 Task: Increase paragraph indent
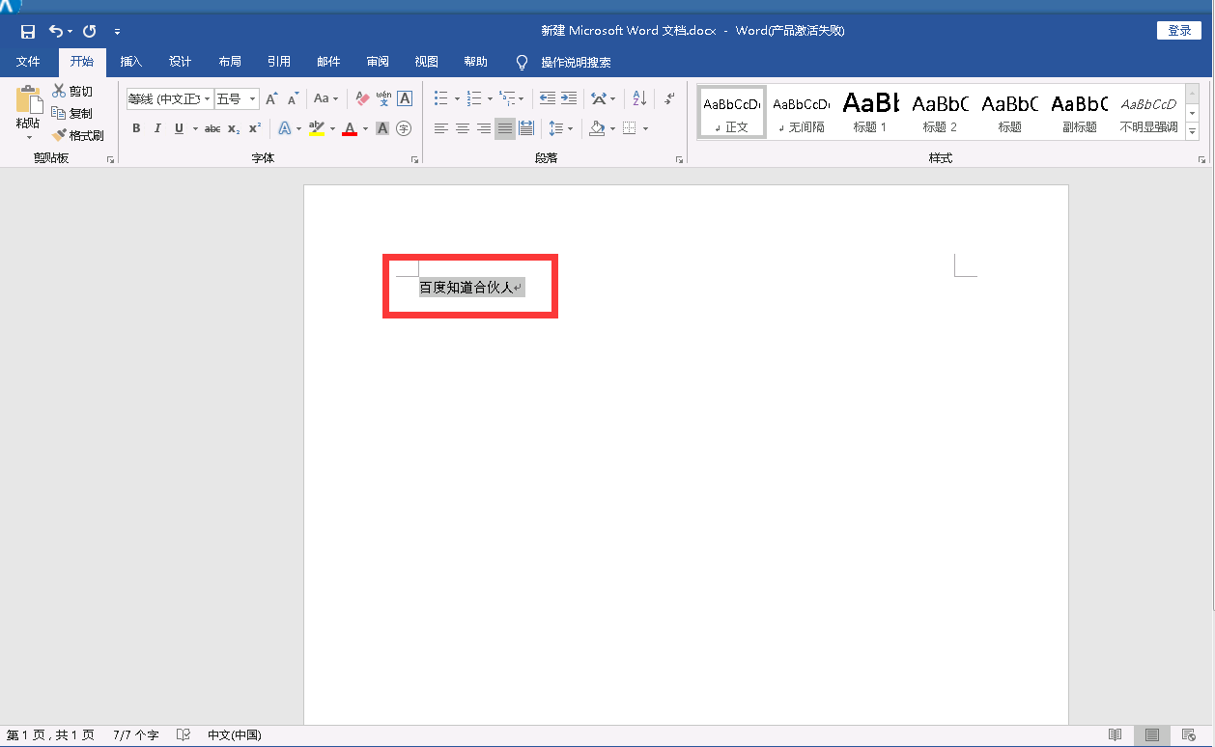coord(569,98)
